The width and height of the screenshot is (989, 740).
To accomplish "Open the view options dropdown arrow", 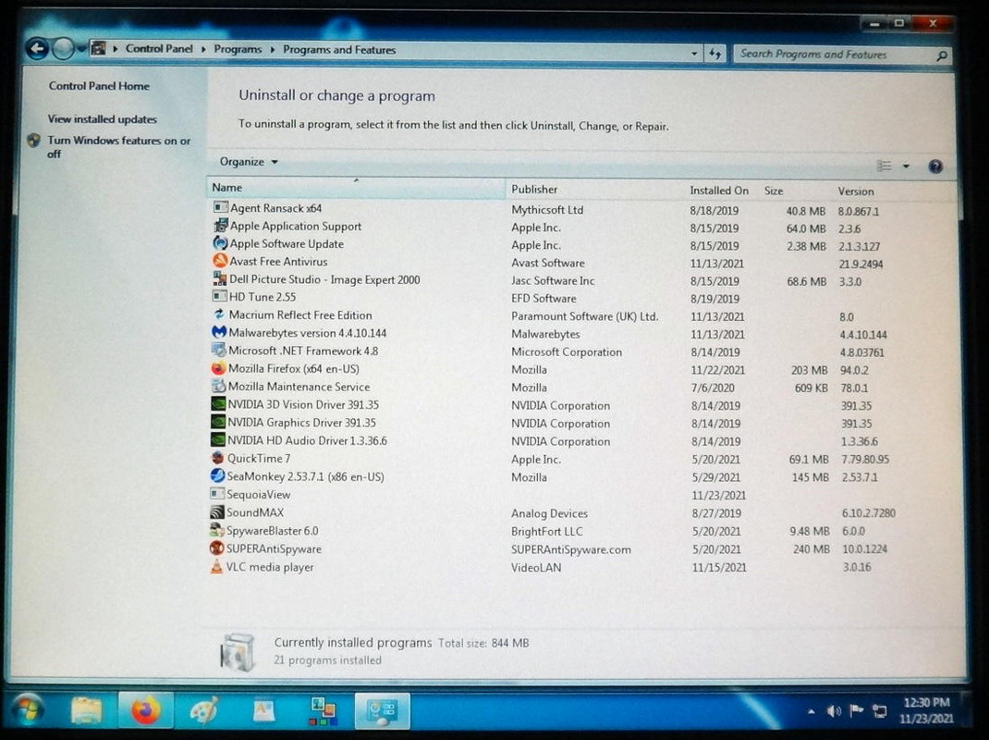I will click(906, 166).
